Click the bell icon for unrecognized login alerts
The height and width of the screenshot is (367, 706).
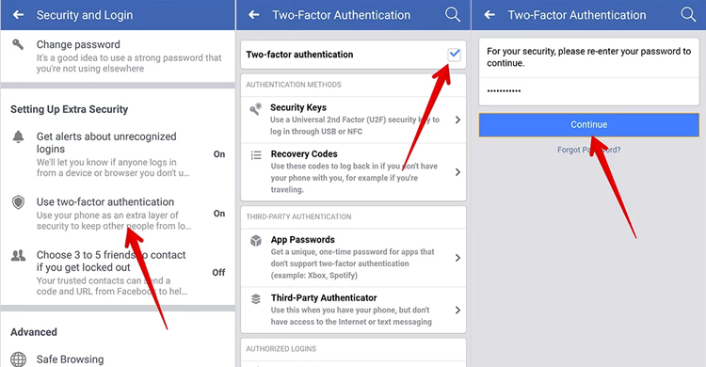point(18,136)
